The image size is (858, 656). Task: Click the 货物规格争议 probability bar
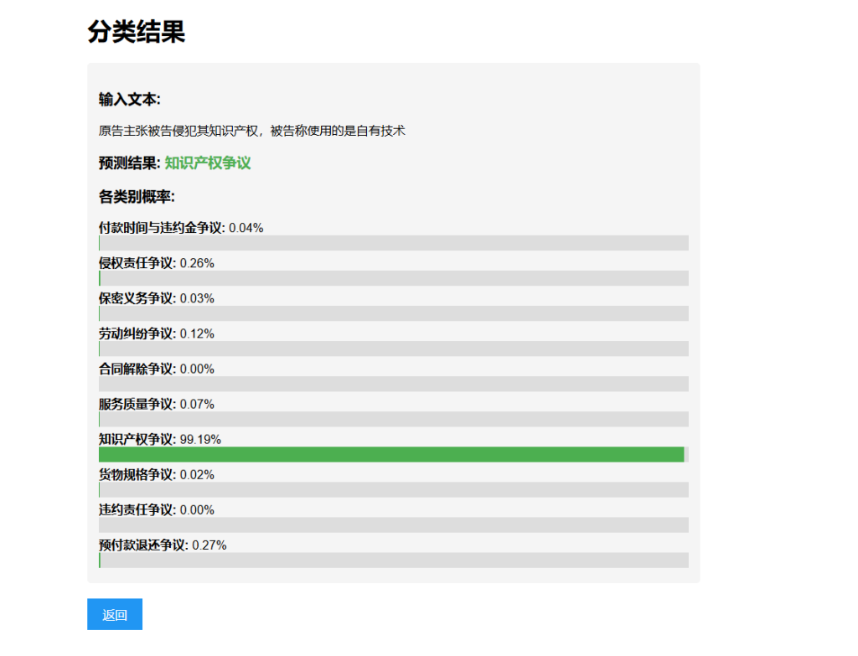393,489
